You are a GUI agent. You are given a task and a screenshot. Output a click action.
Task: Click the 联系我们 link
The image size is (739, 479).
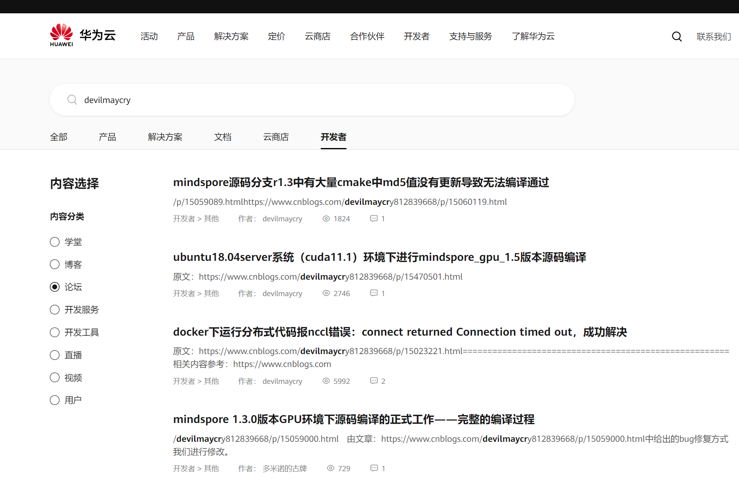[x=714, y=36]
